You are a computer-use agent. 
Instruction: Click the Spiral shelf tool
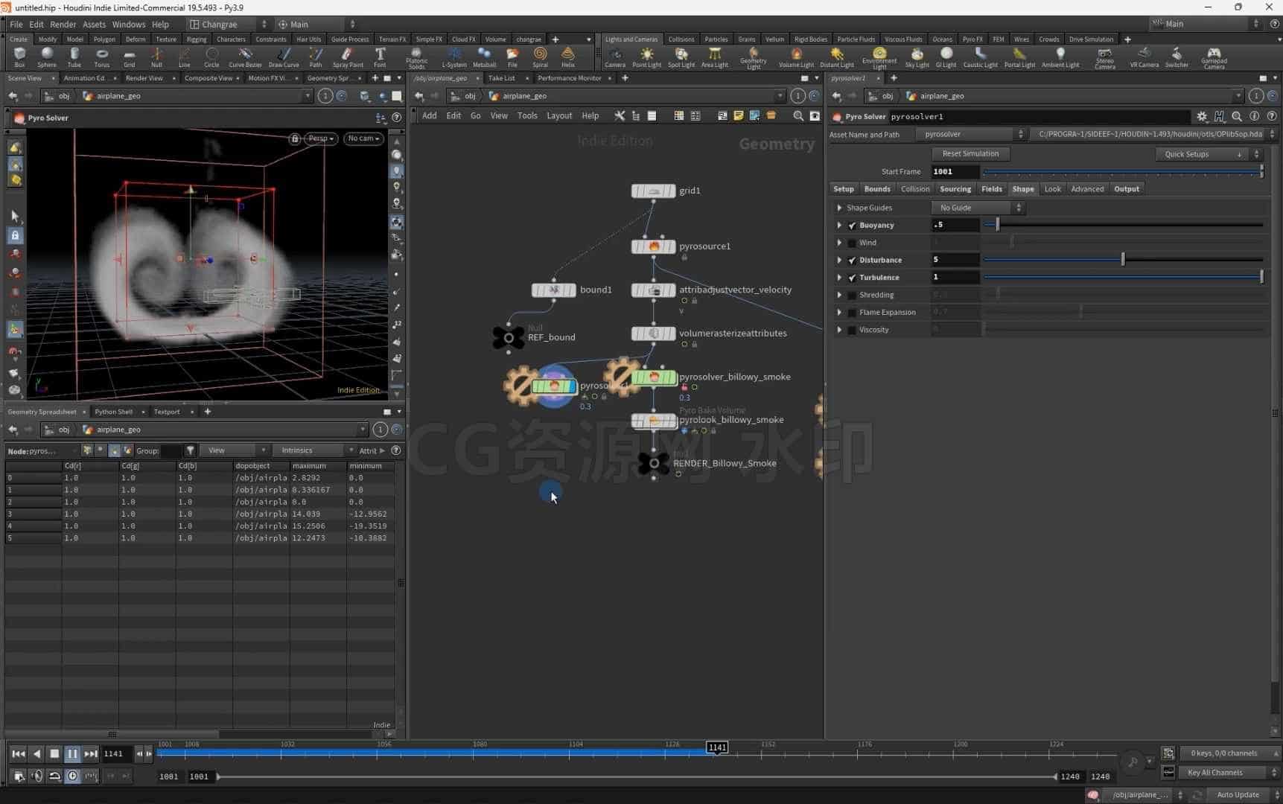click(x=540, y=57)
